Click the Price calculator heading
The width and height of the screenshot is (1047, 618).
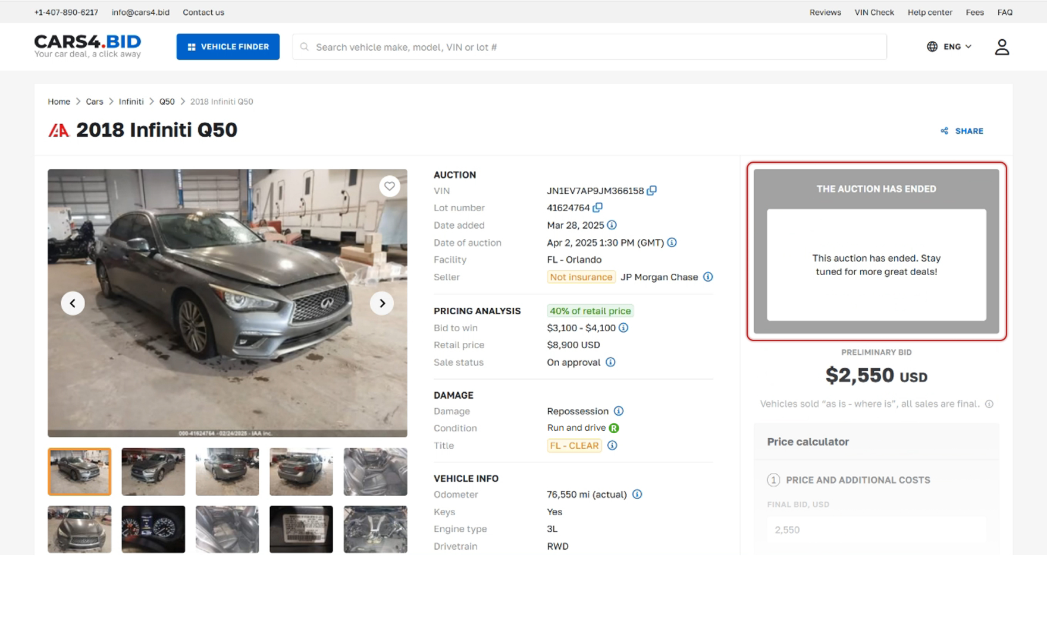pyautogui.click(x=808, y=442)
